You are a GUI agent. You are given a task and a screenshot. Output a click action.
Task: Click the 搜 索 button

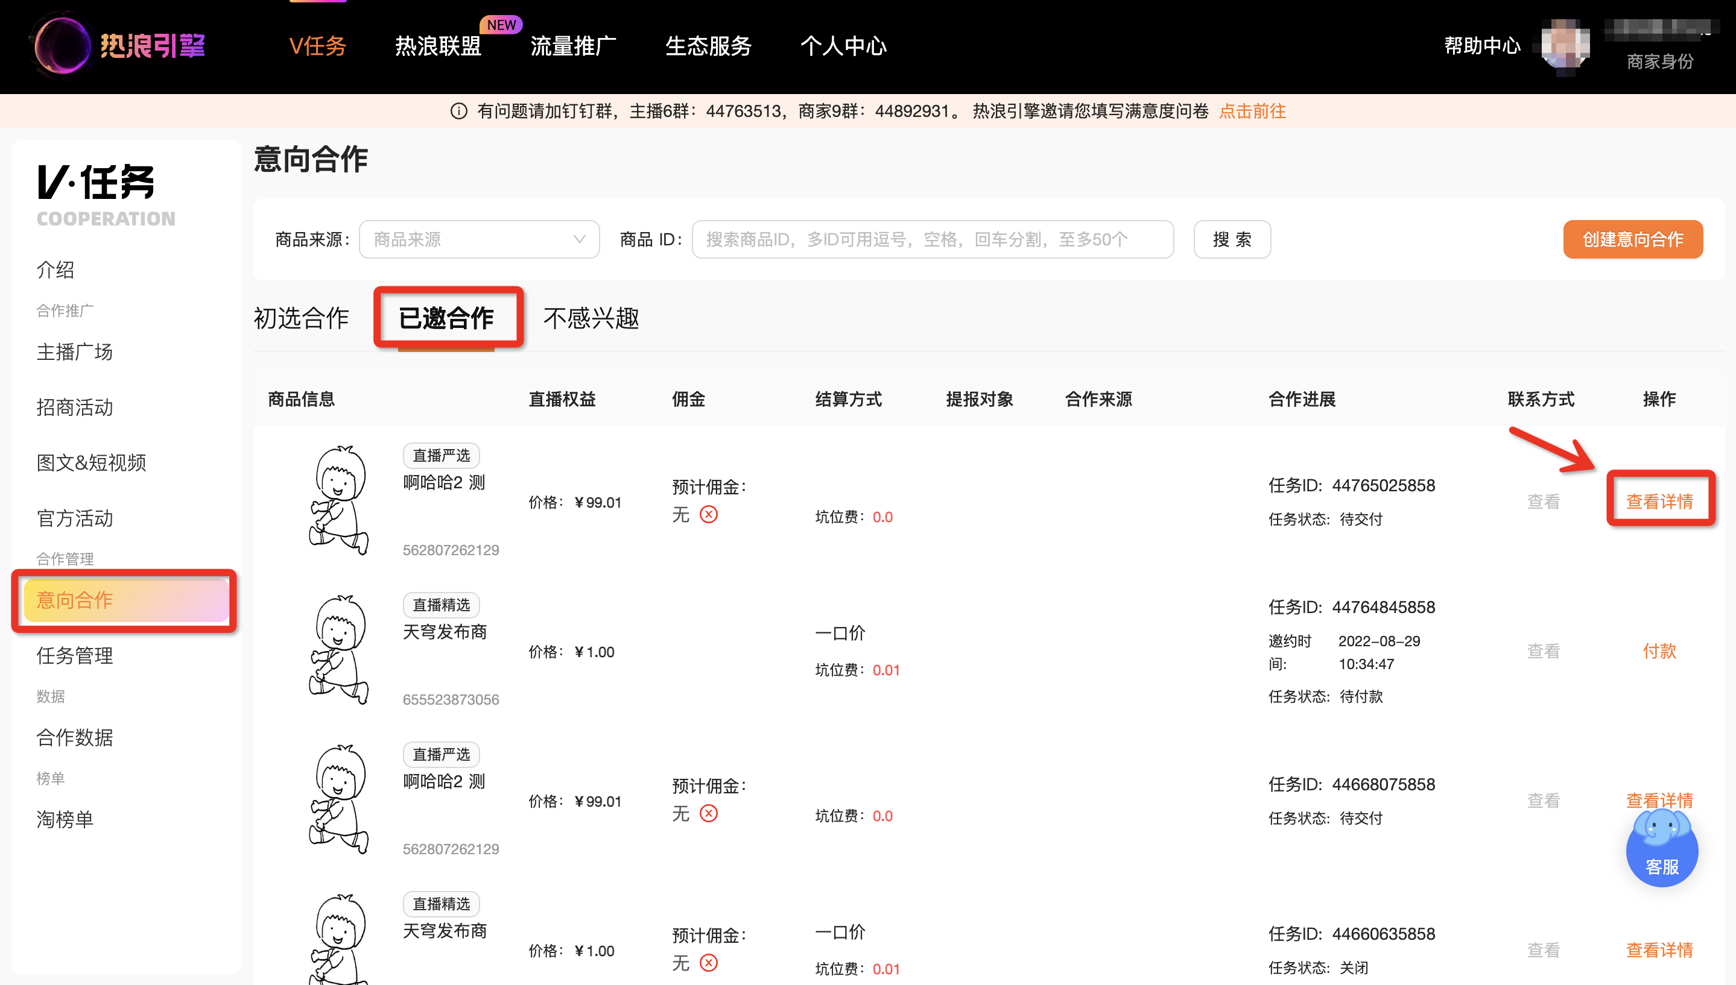[x=1232, y=239]
